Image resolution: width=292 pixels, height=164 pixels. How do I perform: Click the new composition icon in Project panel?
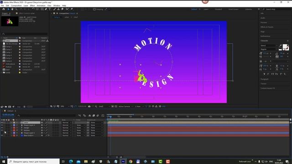(10, 107)
